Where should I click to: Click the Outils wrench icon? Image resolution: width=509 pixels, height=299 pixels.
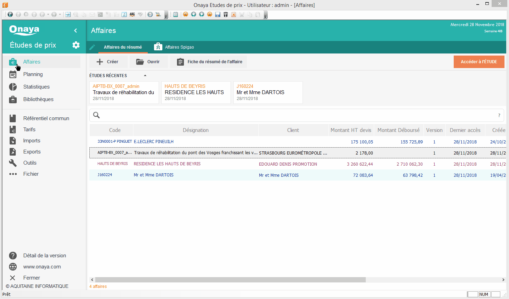coord(13,163)
